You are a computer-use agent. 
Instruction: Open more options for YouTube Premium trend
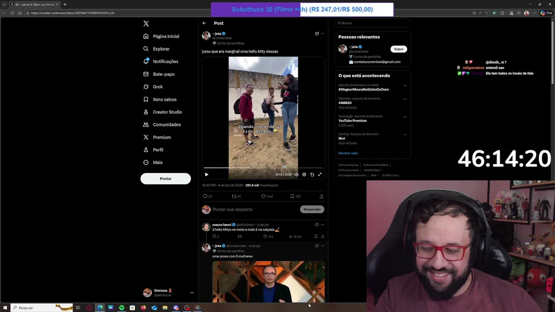point(405,117)
